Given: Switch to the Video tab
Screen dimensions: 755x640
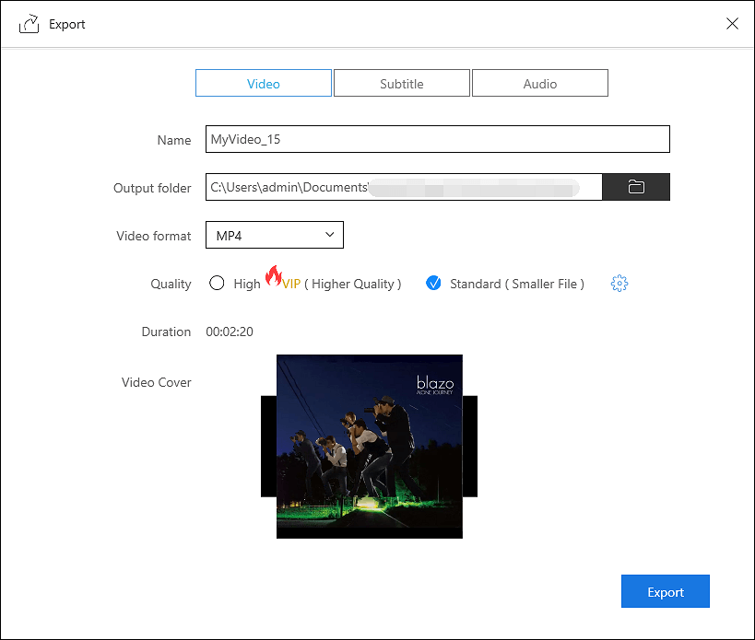Looking at the screenshot, I should pyautogui.click(x=264, y=84).
